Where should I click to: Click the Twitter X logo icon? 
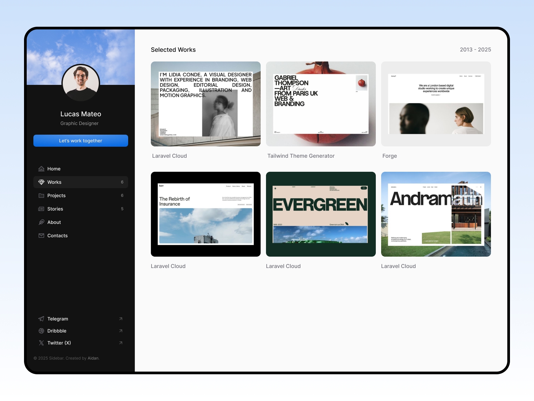pyautogui.click(x=41, y=343)
